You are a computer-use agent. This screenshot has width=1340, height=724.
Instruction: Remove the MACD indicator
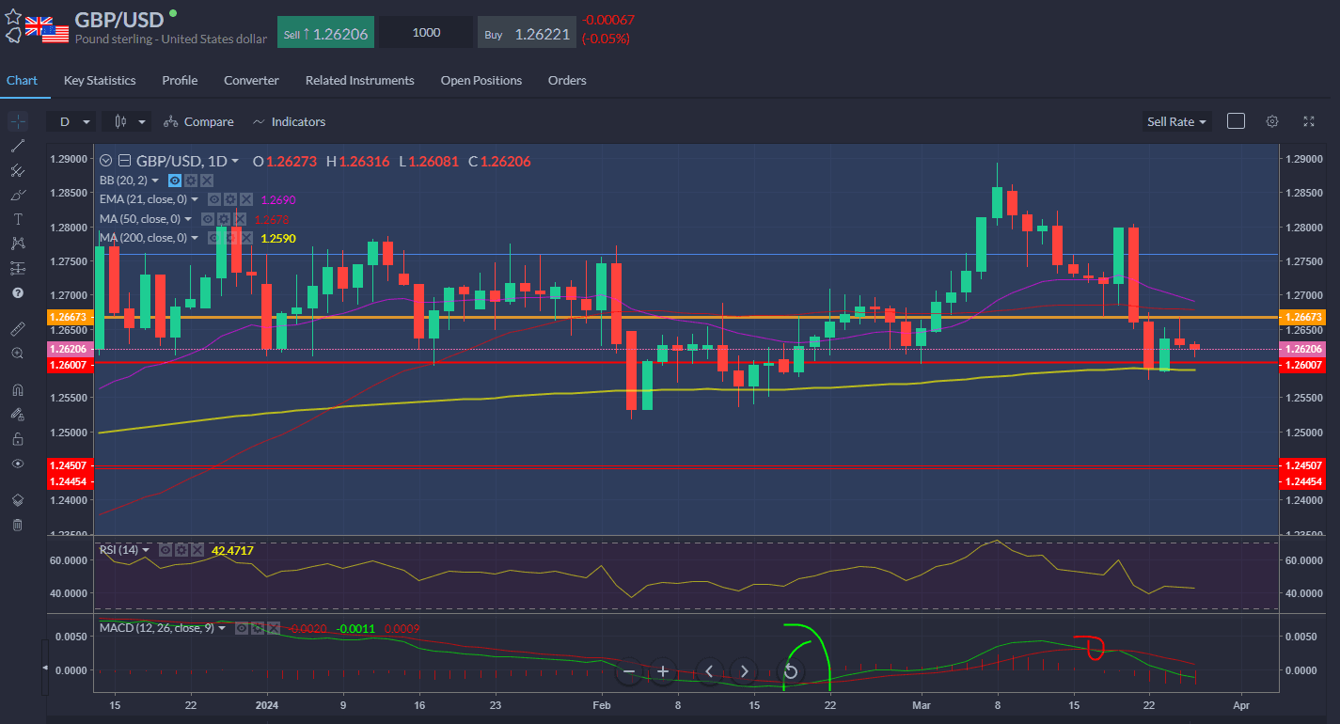click(274, 628)
